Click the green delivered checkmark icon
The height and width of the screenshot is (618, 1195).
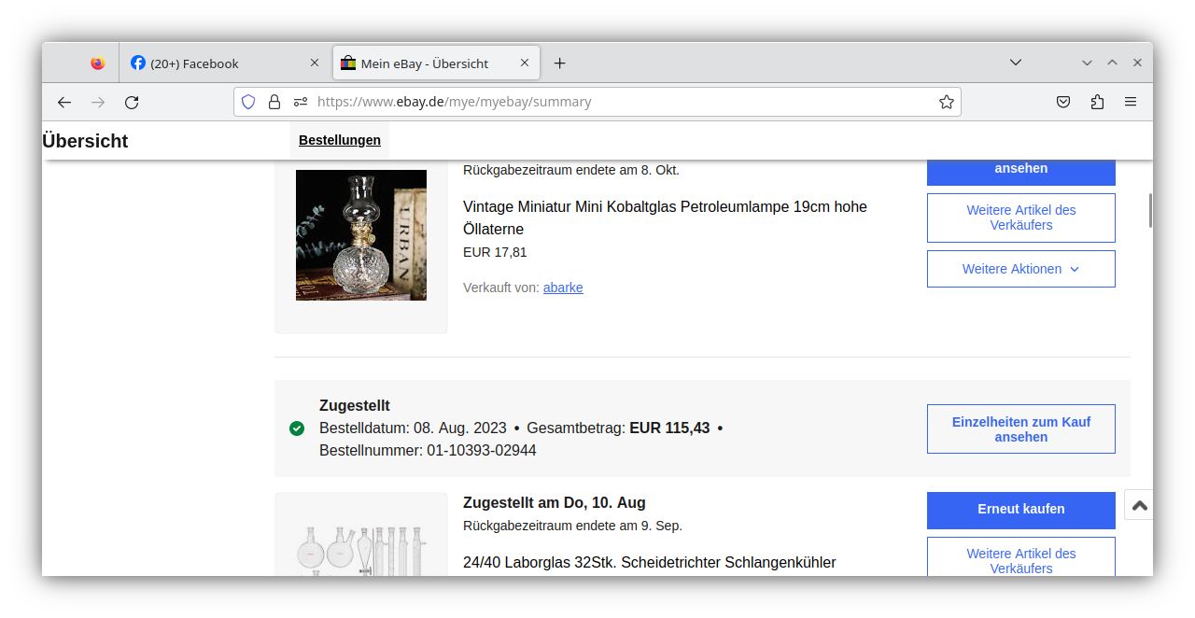[x=296, y=428]
